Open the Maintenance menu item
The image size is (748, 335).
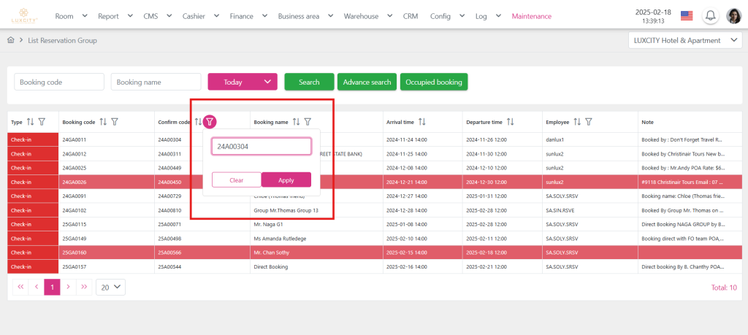532,16
